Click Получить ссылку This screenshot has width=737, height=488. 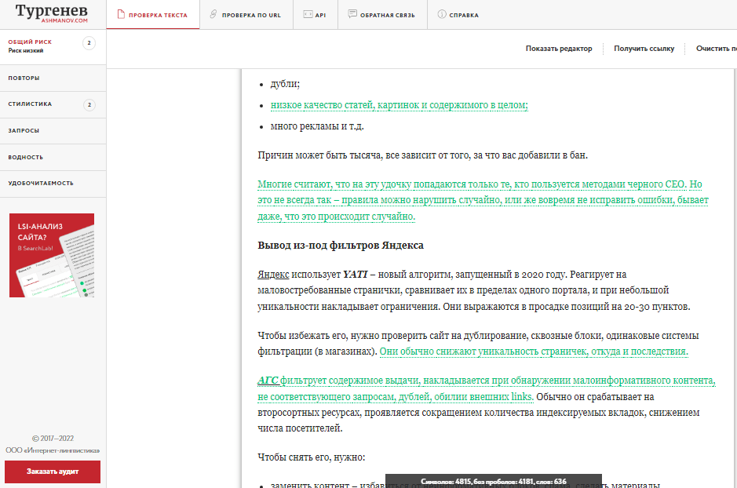point(644,49)
